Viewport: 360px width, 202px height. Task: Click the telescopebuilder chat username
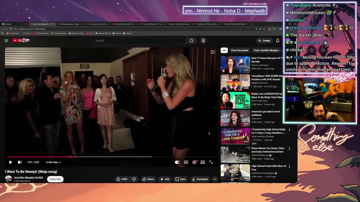tap(306, 27)
